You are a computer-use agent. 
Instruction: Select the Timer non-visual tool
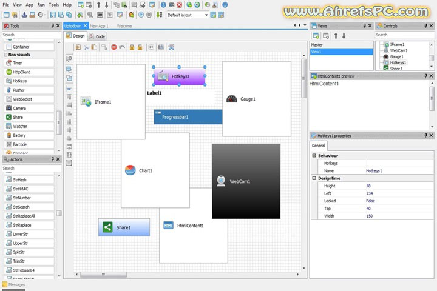point(30,63)
